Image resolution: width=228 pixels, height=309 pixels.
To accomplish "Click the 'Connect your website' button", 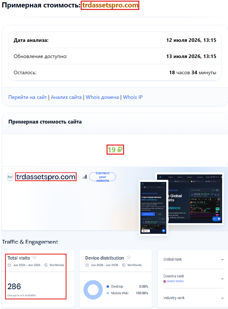I will click(102, 177).
